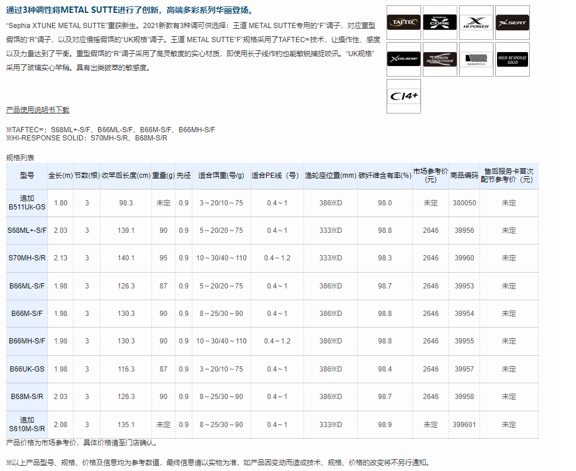The width and height of the screenshot is (576, 471).
Task: Select the B66UK-GS model cell
Action: (x=27, y=369)
